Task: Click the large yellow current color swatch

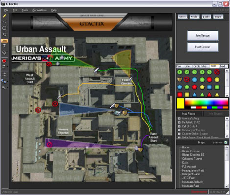Action: [x=180, y=103]
